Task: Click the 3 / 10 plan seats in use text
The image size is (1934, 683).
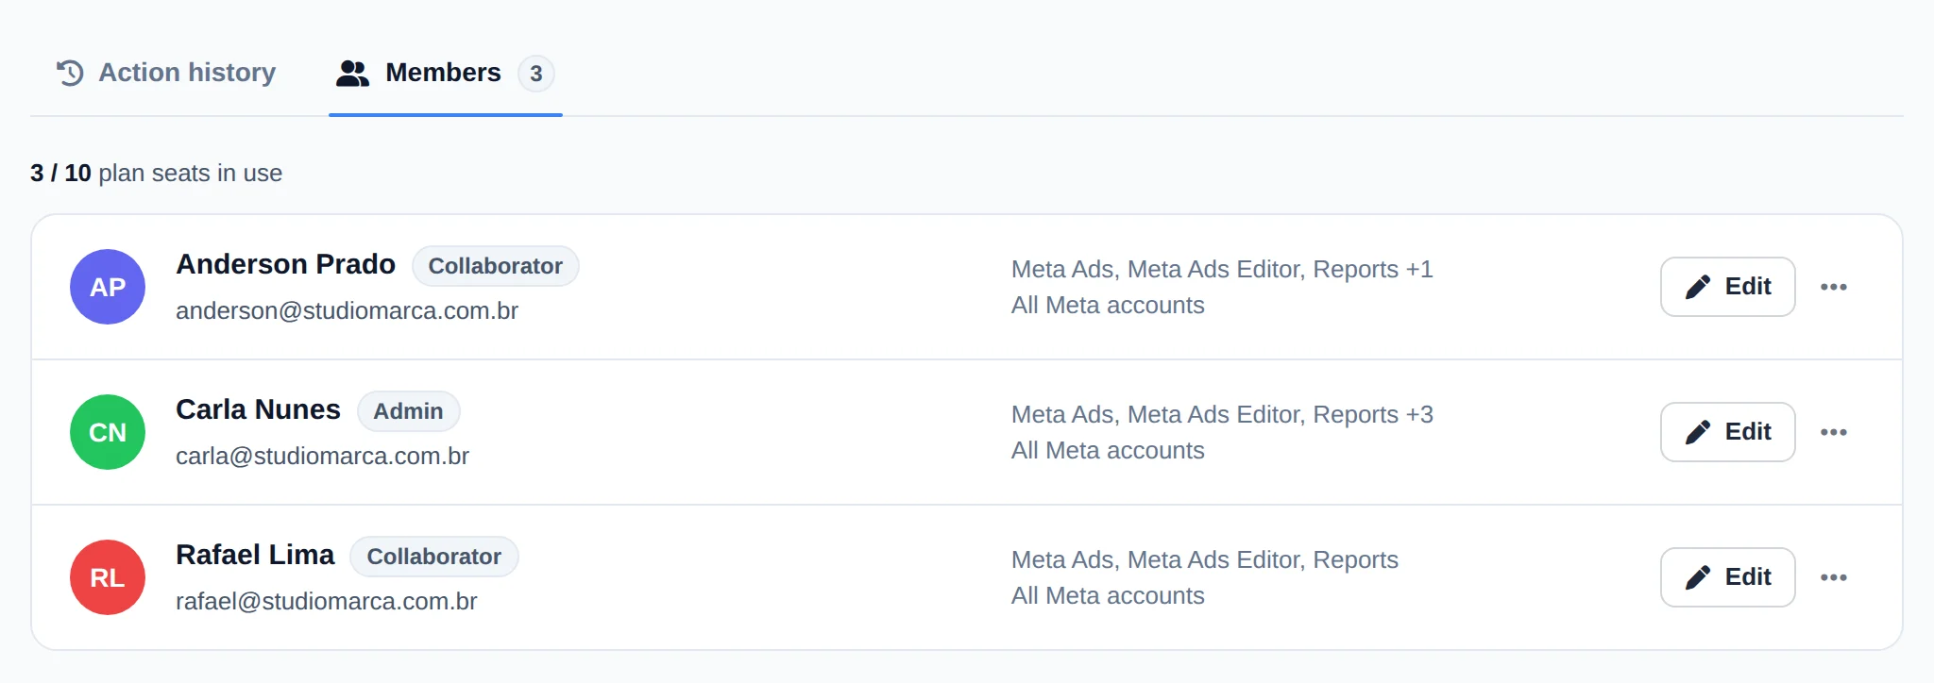Action: point(156,174)
